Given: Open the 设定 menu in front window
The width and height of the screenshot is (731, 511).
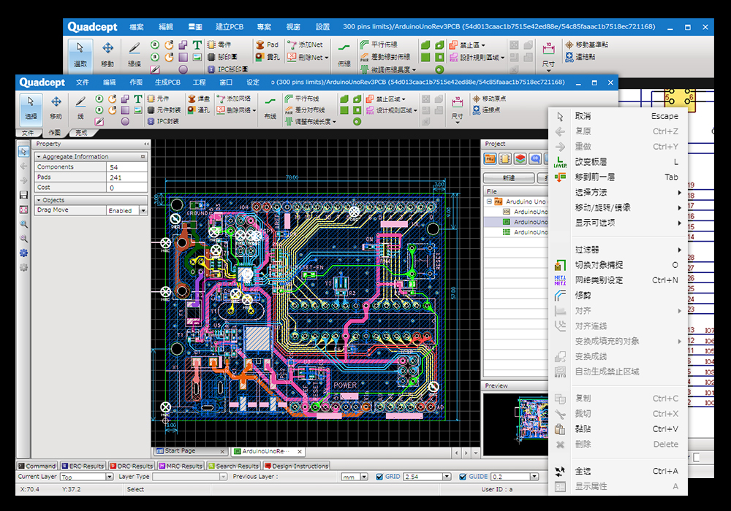Looking at the screenshot, I should [x=253, y=82].
